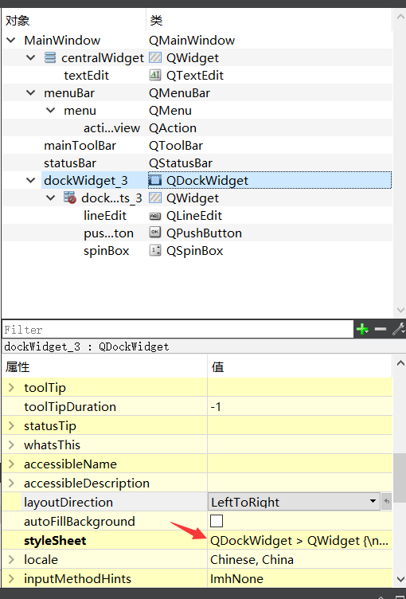The height and width of the screenshot is (599, 406).
Task: Expand the toolTip property
Action: click(x=11, y=387)
